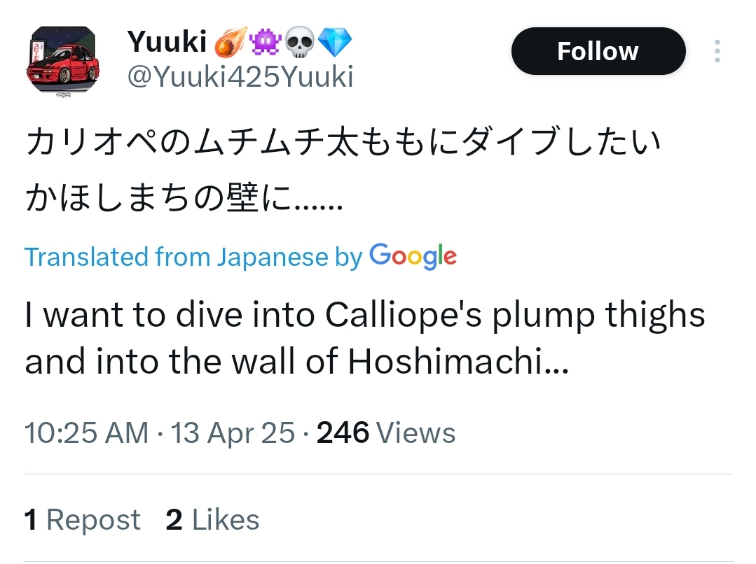Click the first line of Japanese text
756x564 pixels.
tap(343, 143)
